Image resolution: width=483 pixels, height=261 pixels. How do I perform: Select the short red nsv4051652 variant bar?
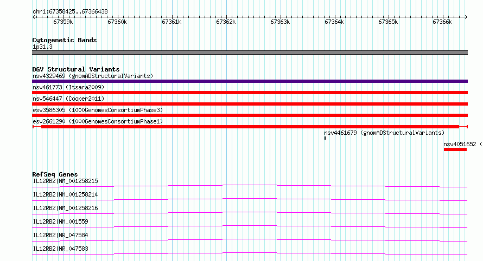(455, 149)
